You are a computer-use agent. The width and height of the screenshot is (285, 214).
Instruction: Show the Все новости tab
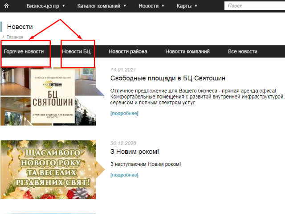pyautogui.click(x=243, y=52)
